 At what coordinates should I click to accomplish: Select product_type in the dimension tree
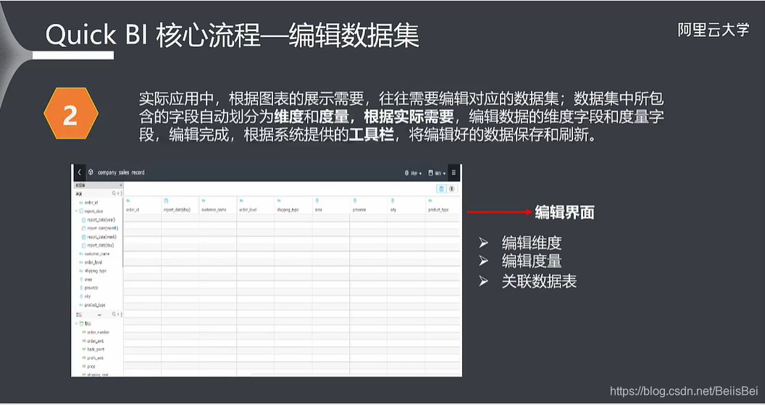click(95, 305)
